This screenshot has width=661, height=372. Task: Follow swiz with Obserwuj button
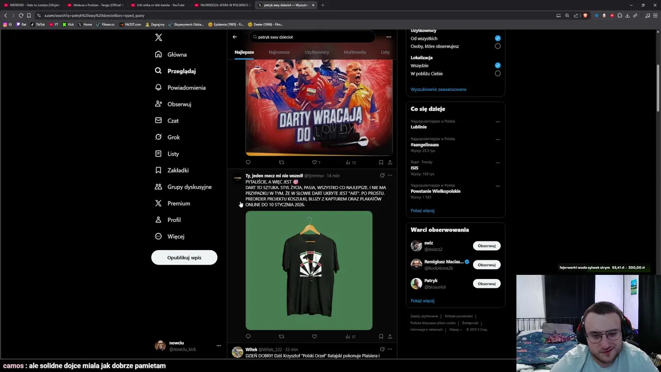[486, 246]
